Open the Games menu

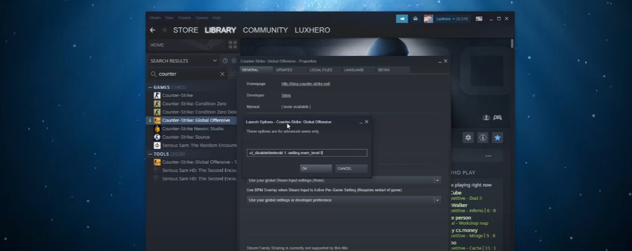click(202, 18)
